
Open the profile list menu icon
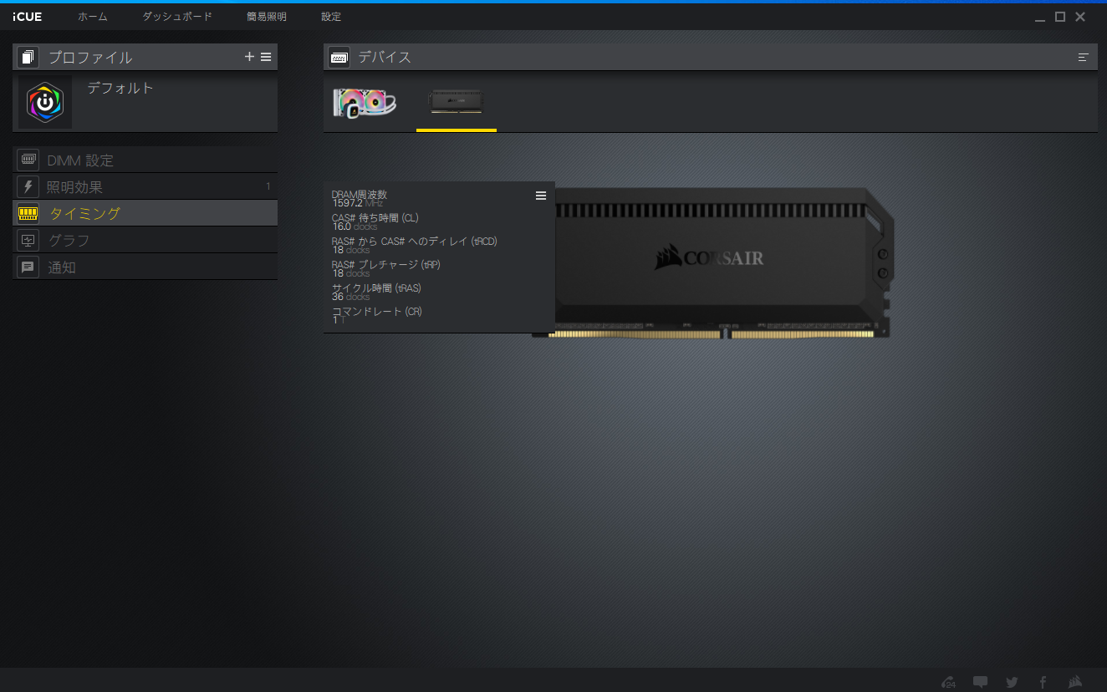click(x=266, y=57)
